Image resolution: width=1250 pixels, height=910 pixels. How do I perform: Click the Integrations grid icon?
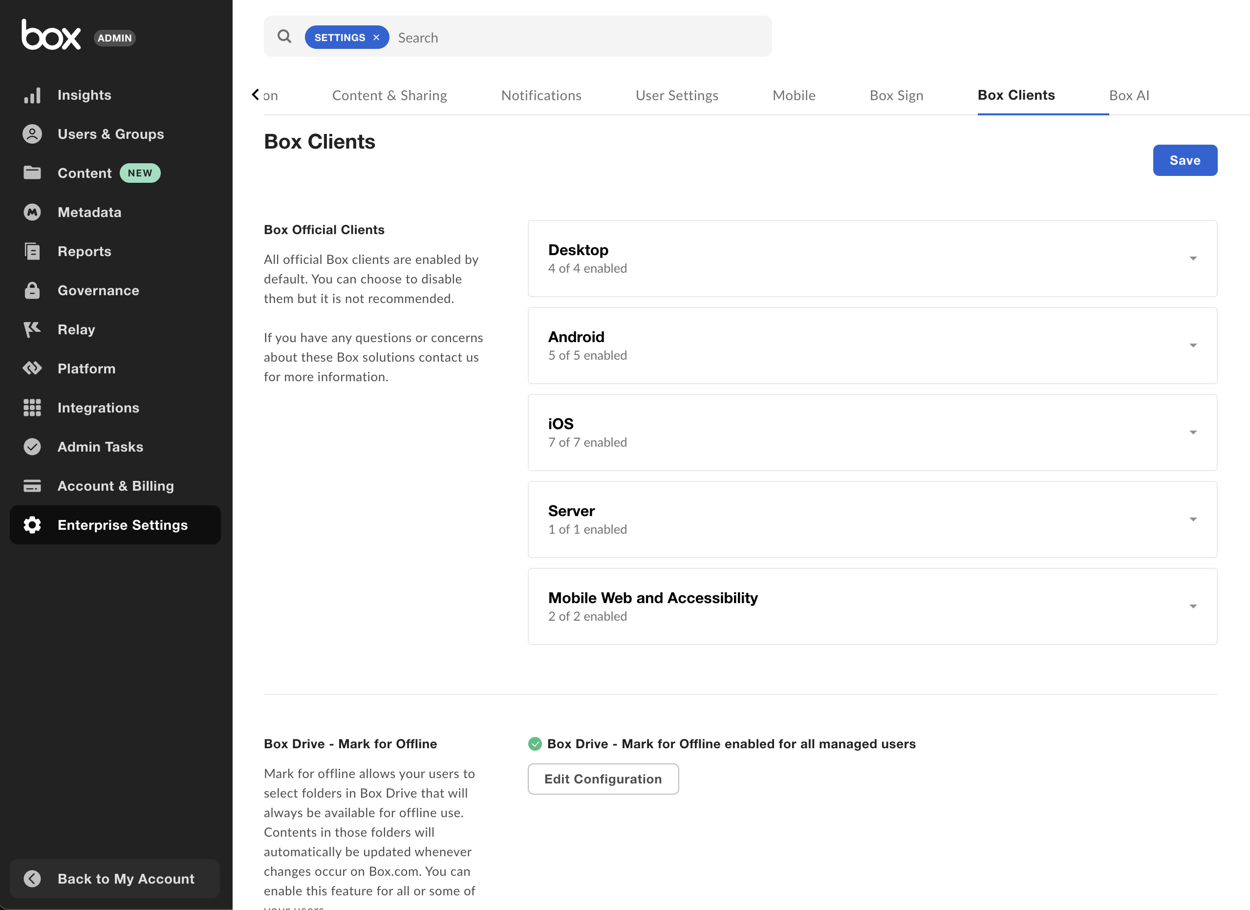click(x=32, y=407)
